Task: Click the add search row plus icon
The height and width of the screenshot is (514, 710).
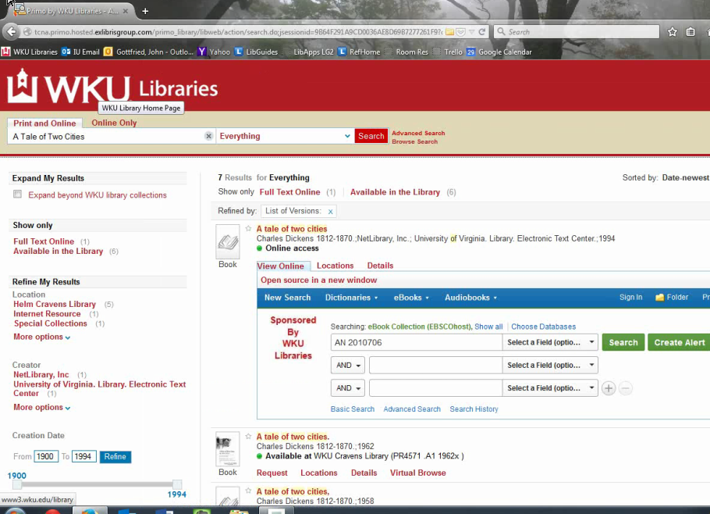Action: pyautogui.click(x=609, y=388)
